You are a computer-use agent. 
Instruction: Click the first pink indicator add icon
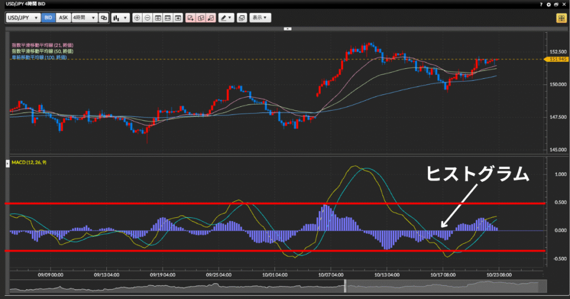tap(191, 18)
